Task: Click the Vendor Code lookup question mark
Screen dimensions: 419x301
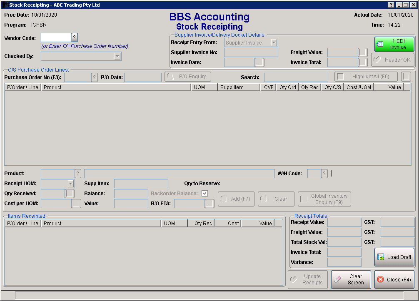Action: pyautogui.click(x=75, y=38)
